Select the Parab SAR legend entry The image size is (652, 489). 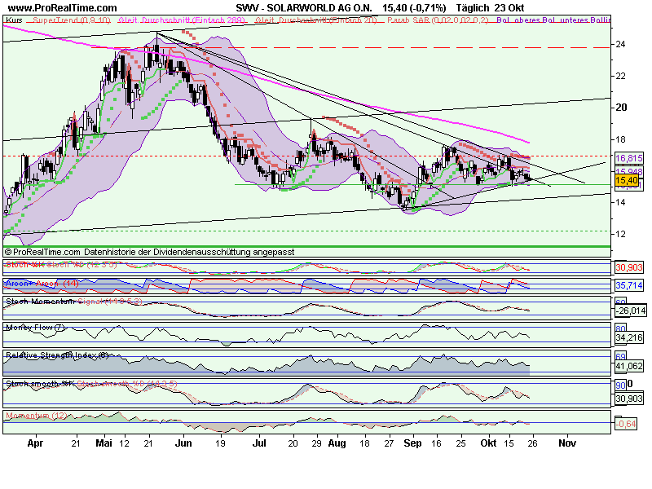click(x=438, y=20)
